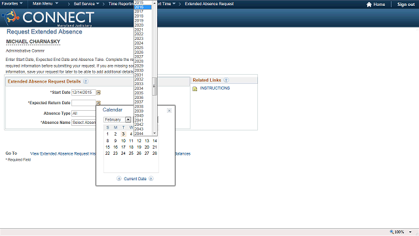Click the INSTRUCTIONS document icon
This screenshot has width=419, height=236.
coord(195,88)
